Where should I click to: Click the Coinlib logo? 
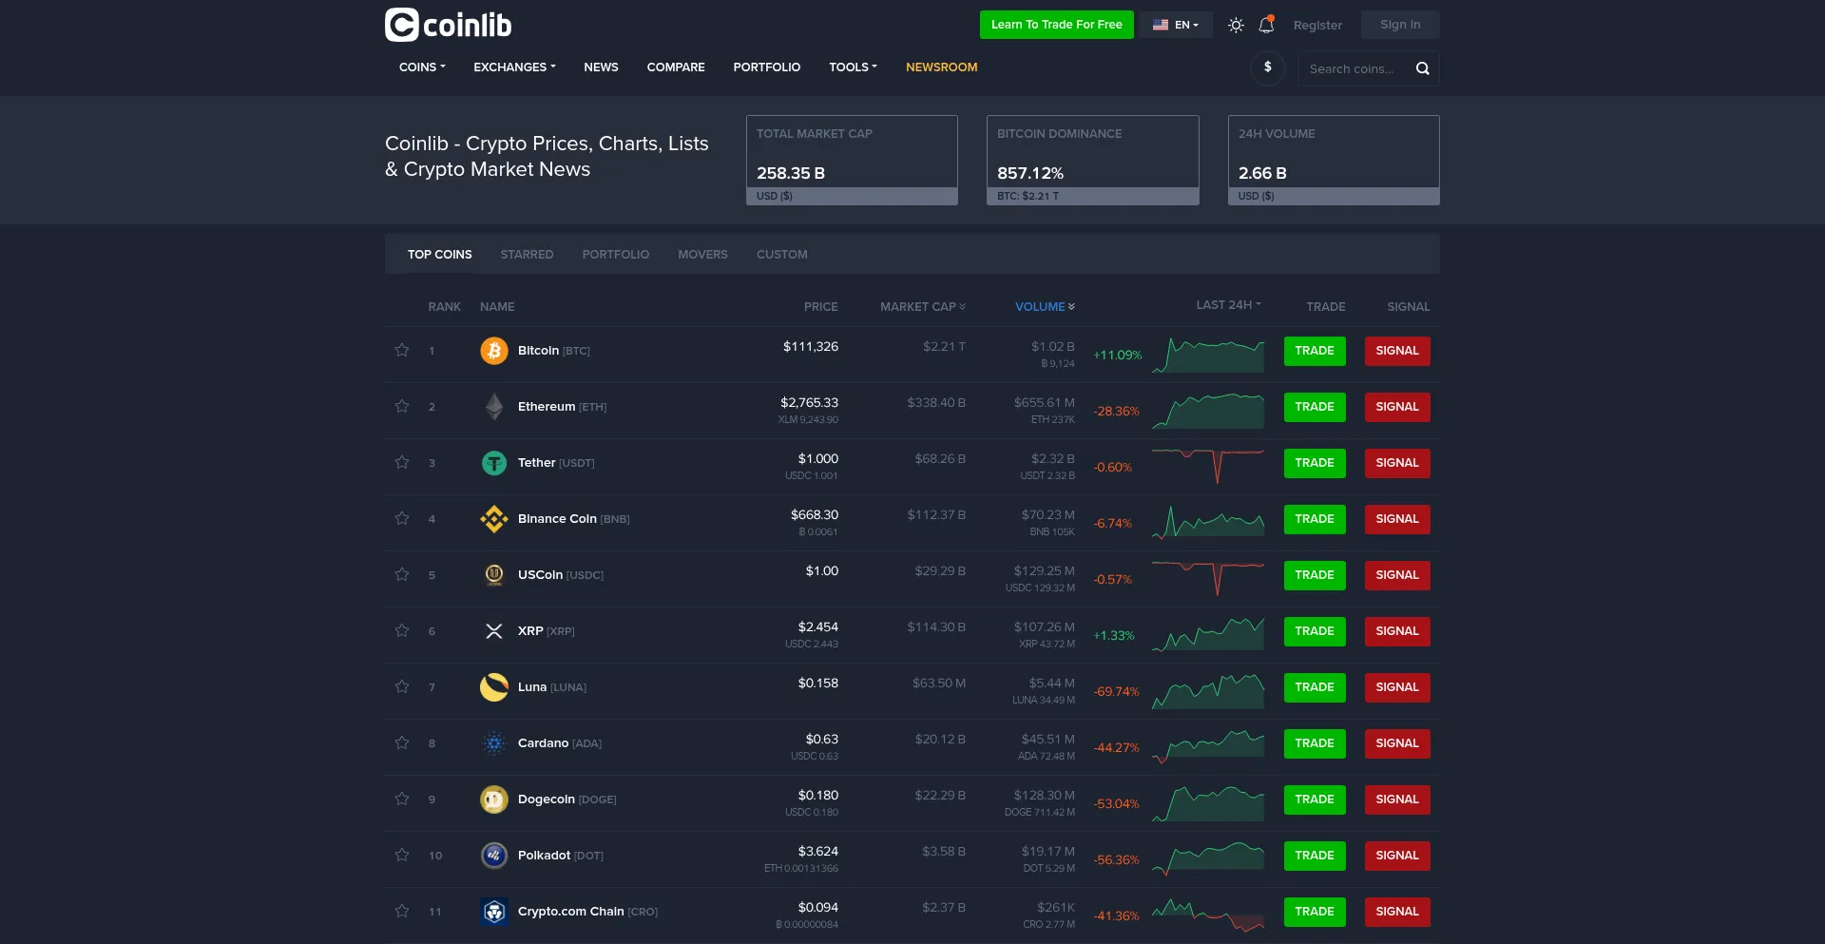point(448,25)
